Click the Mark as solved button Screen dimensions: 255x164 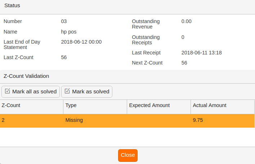pyautogui.click(x=87, y=92)
